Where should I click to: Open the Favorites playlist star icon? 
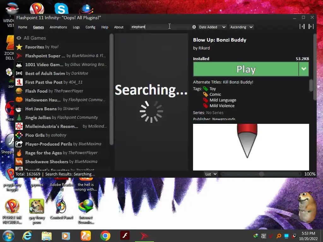click(19, 47)
